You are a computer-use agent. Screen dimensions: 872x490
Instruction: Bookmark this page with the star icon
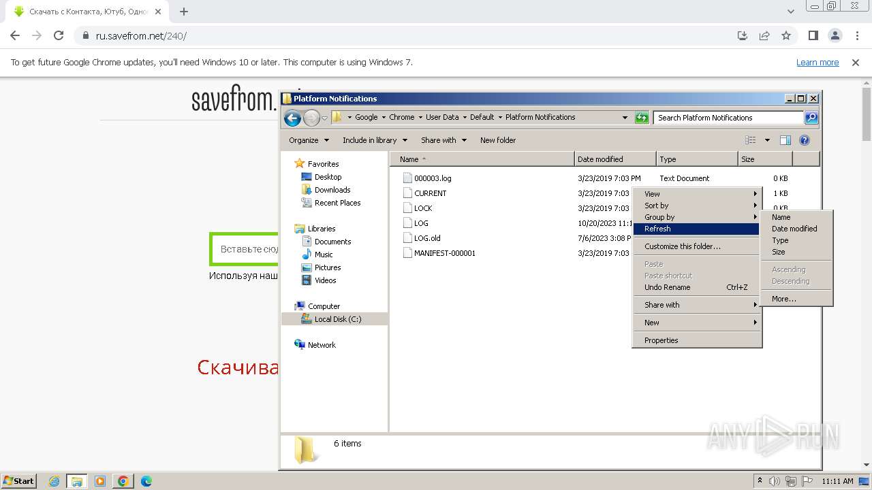click(786, 35)
